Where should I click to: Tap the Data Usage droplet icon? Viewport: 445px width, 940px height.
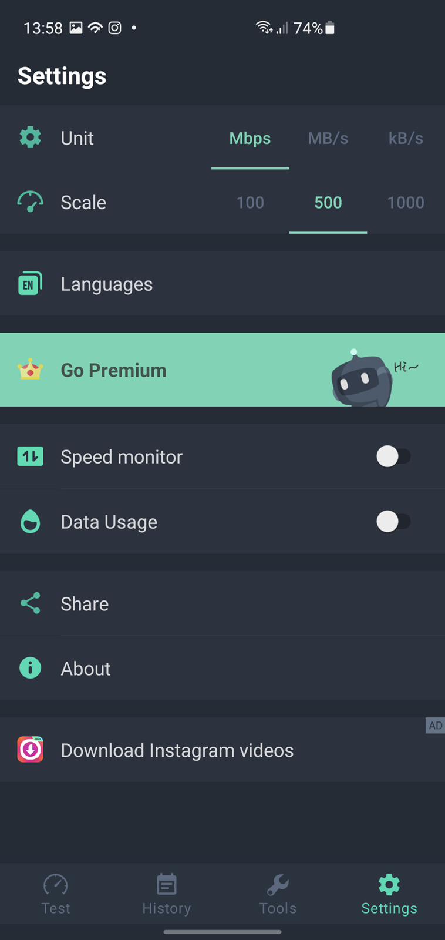[30, 521]
